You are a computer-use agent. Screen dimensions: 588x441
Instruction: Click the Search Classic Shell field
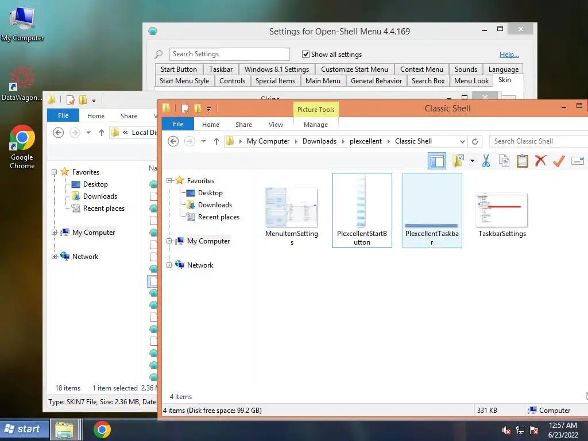539,141
